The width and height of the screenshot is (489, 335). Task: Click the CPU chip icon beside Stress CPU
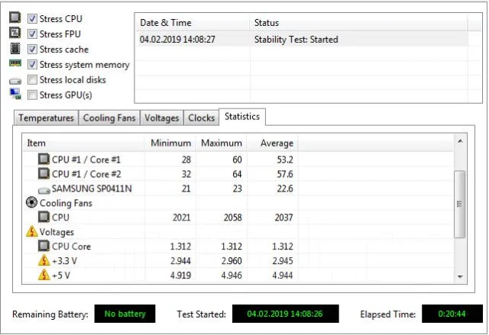coord(15,18)
